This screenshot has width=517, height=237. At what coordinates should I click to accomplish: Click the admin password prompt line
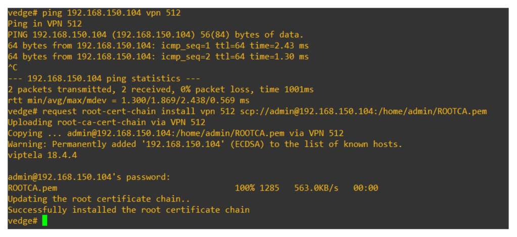point(89,177)
